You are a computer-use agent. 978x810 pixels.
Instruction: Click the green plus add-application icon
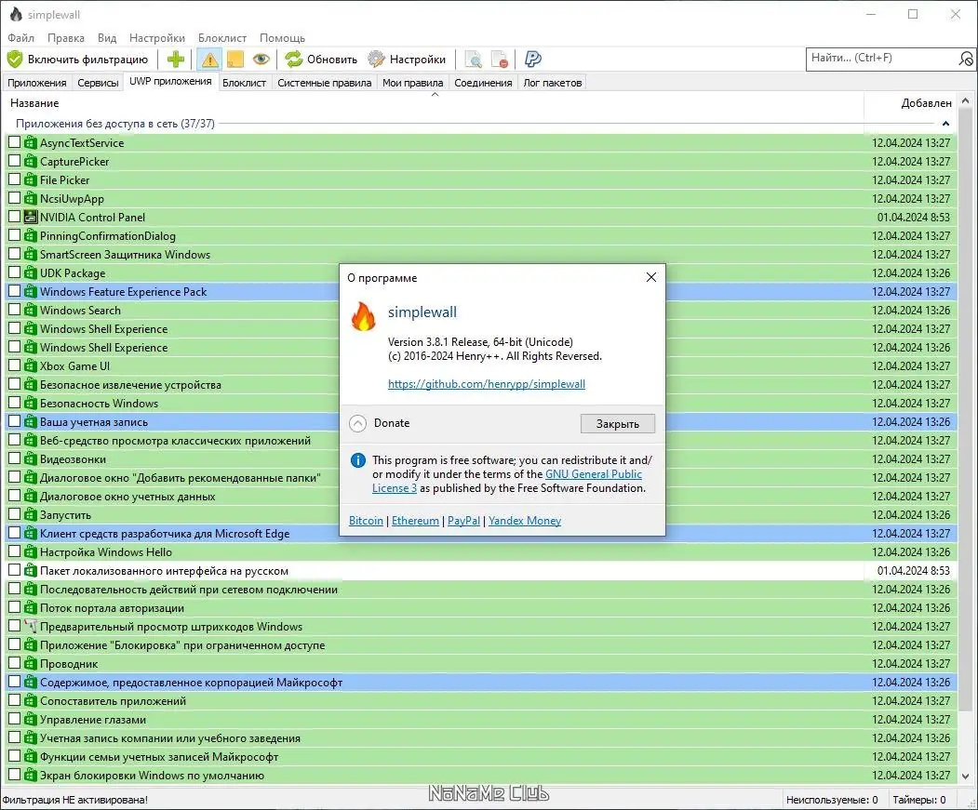click(175, 60)
